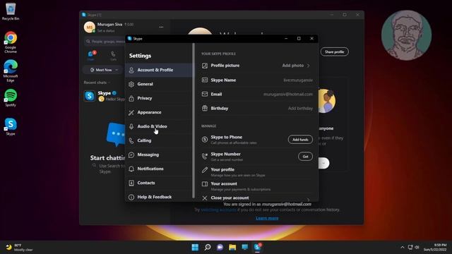Open Microsoft Edge desktop shortcut
This screenshot has width=452, height=254.
click(11, 71)
